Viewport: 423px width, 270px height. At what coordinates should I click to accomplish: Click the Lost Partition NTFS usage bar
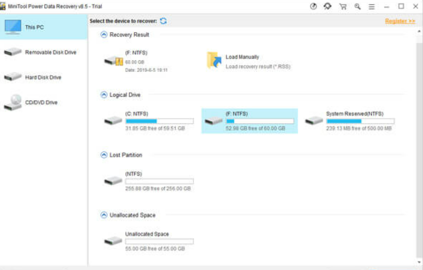(160, 181)
